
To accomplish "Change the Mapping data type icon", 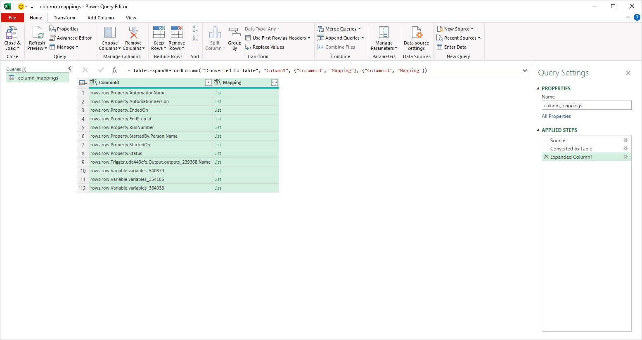I will (217, 82).
